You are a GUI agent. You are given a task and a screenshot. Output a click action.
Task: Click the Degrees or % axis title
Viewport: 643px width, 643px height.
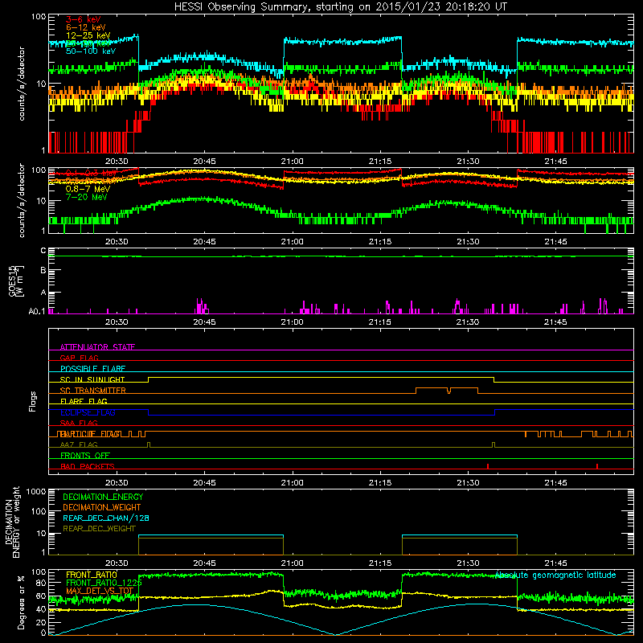coord(21,602)
